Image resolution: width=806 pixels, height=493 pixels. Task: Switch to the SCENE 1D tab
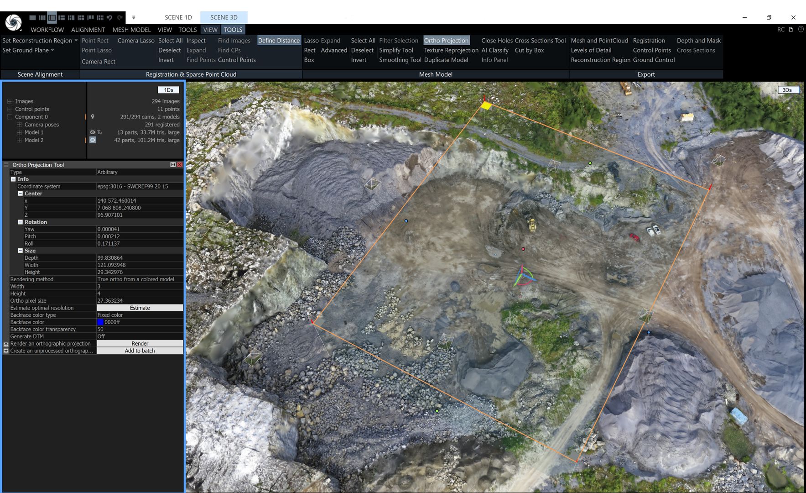(x=178, y=17)
